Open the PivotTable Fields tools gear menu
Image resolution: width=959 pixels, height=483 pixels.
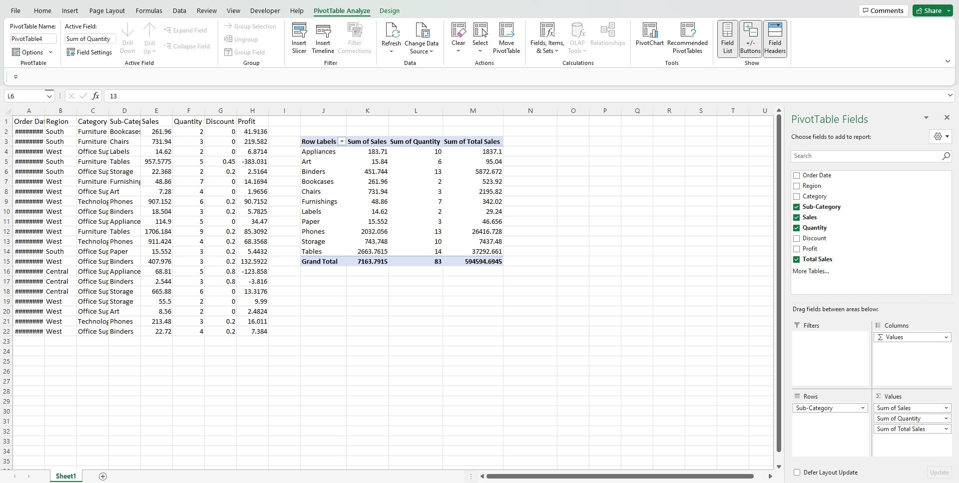941,136
